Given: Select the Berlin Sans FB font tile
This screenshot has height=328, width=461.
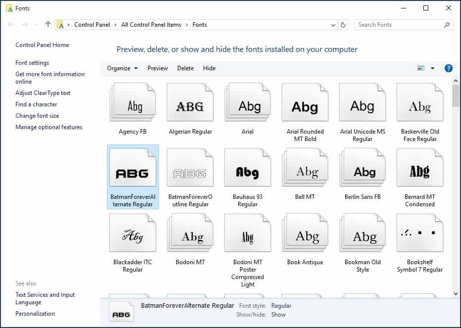Looking at the screenshot, I should tap(362, 167).
